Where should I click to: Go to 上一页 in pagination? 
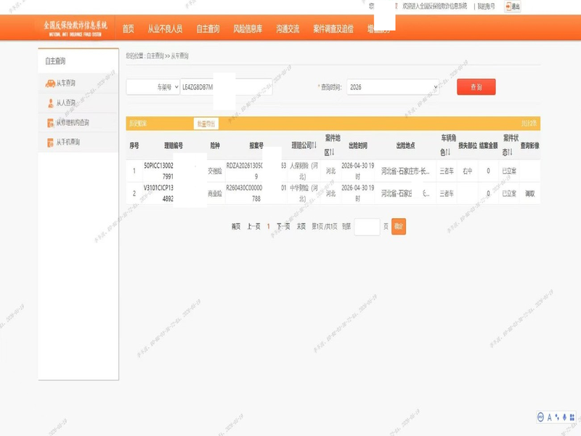(253, 227)
